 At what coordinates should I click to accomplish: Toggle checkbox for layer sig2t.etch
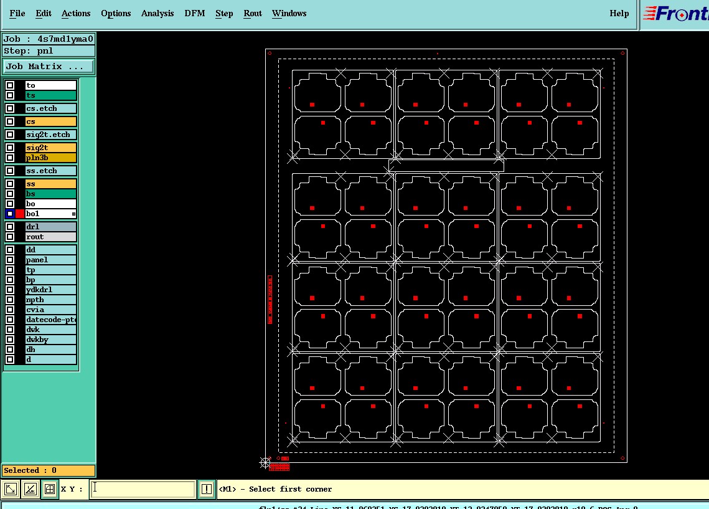point(10,135)
